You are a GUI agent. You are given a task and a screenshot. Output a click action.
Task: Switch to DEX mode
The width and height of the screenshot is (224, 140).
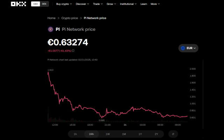pos(44,4)
